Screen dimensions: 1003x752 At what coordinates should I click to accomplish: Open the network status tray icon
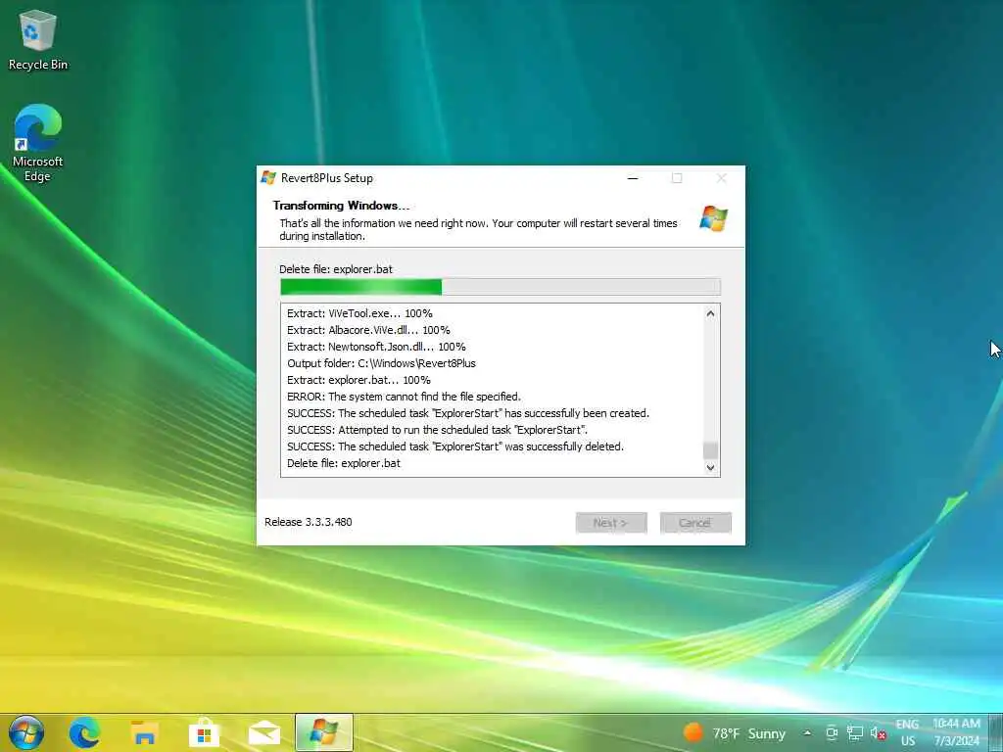pos(855,732)
